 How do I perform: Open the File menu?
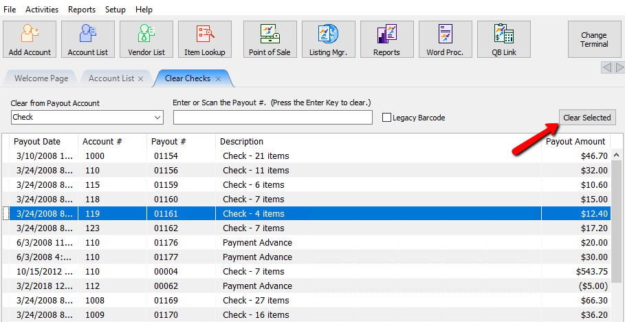(10, 9)
